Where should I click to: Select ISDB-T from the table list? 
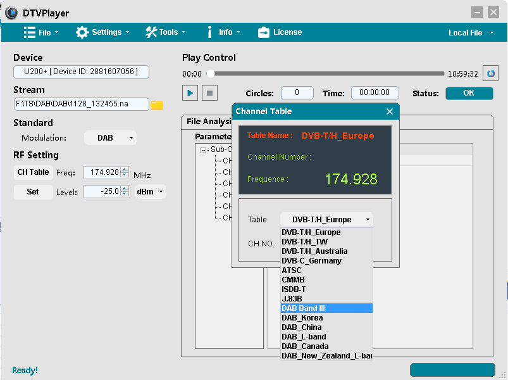point(326,289)
